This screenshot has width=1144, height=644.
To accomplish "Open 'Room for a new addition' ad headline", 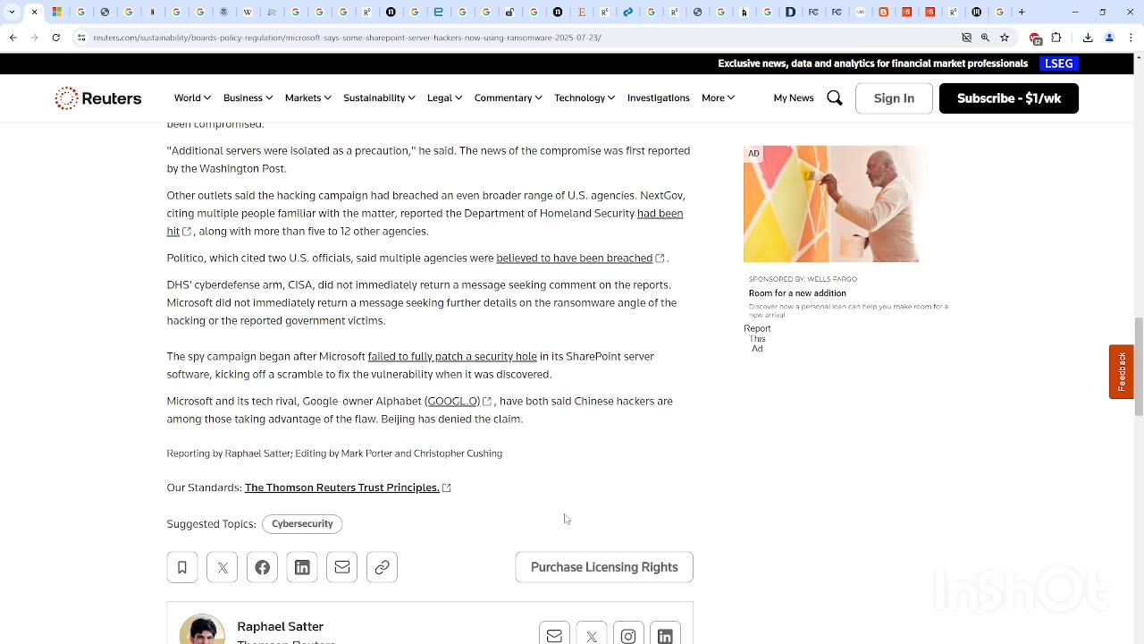I will (x=797, y=293).
